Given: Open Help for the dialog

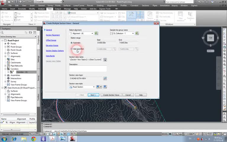Looking at the screenshot, I should point(141,95).
